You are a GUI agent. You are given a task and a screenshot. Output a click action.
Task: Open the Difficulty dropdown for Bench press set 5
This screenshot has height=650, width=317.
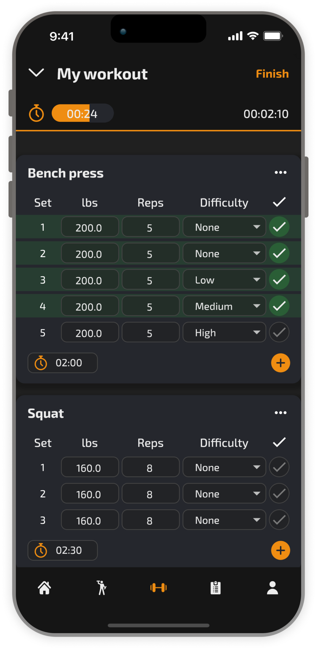coord(224,332)
